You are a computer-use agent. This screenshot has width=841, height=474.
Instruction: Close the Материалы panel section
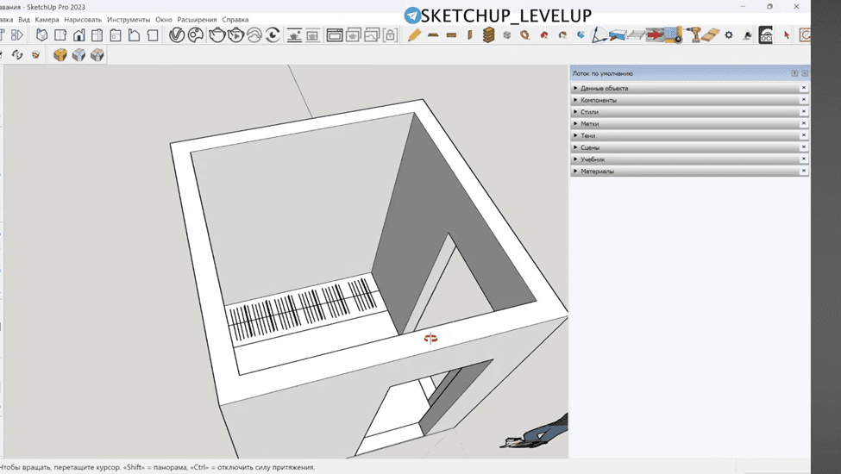pyautogui.click(x=803, y=171)
